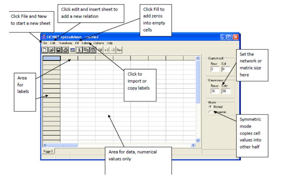The image size is (292, 178).
Task: Click the horizontal scrollbar left arrow
Action: (45, 145)
